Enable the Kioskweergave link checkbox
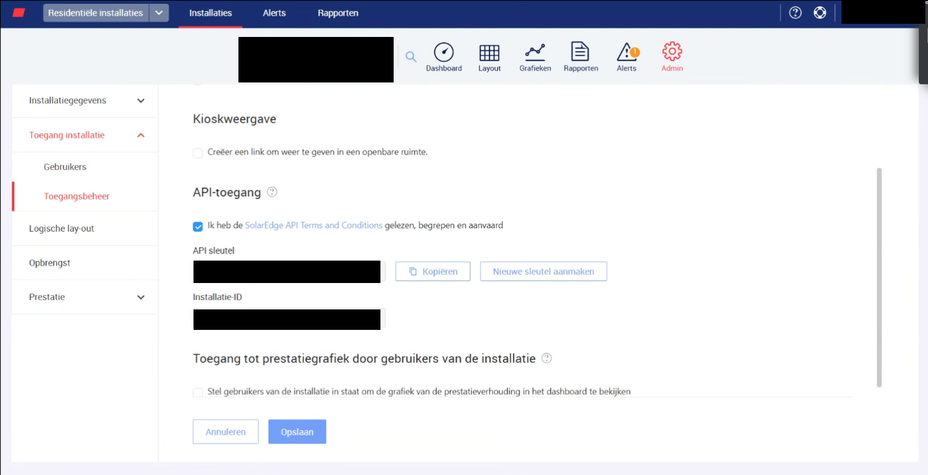The width and height of the screenshot is (928, 475). [197, 153]
